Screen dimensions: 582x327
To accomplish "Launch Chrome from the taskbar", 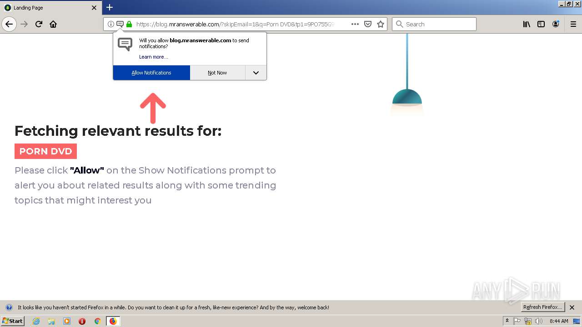I will [x=97, y=321].
